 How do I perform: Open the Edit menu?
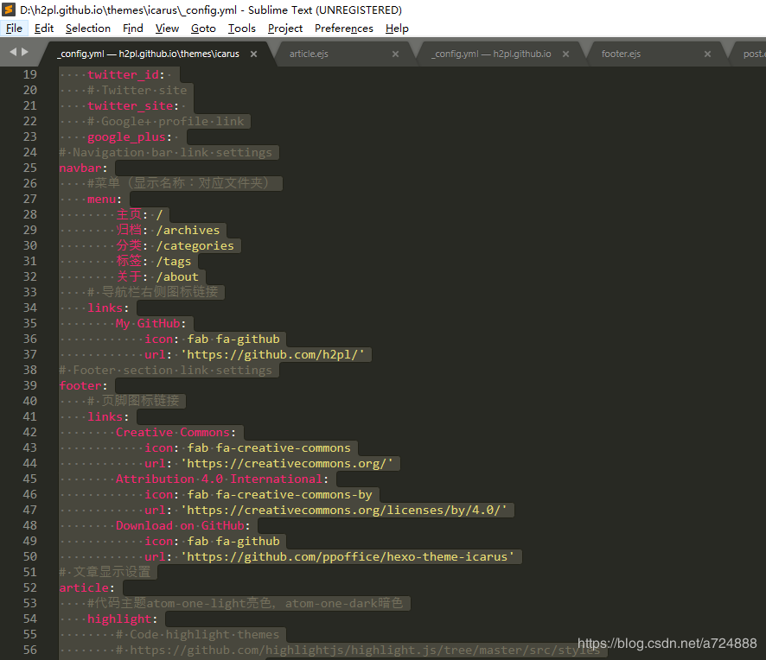44,29
